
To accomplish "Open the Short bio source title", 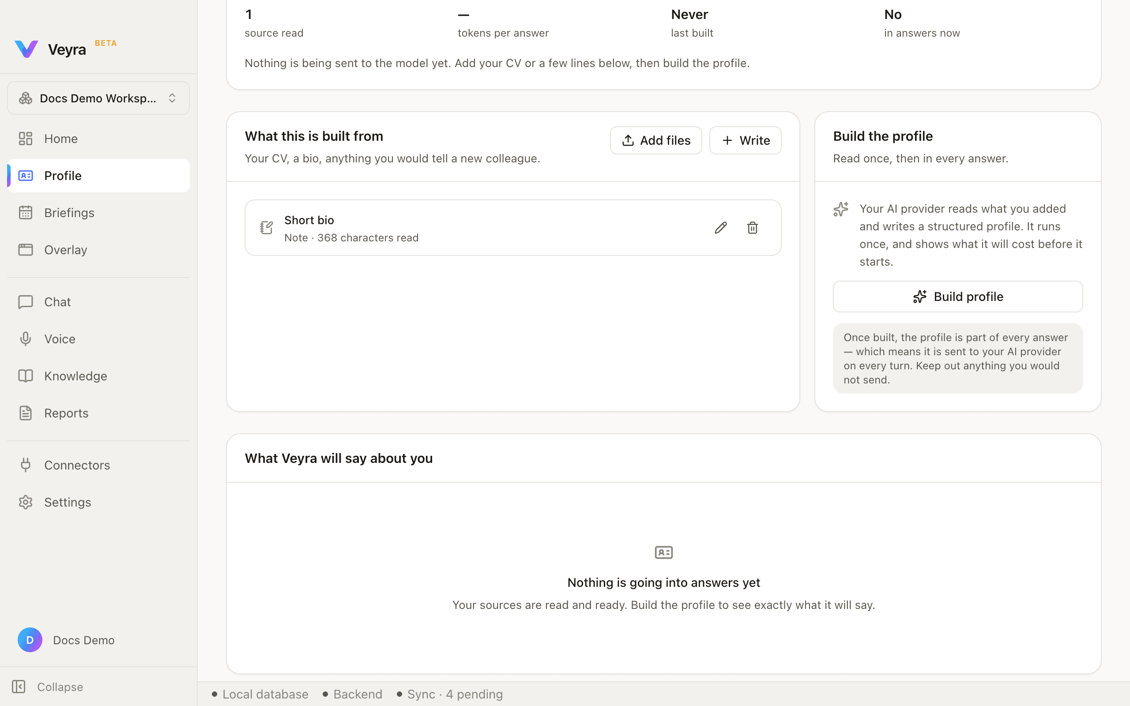I will [309, 220].
